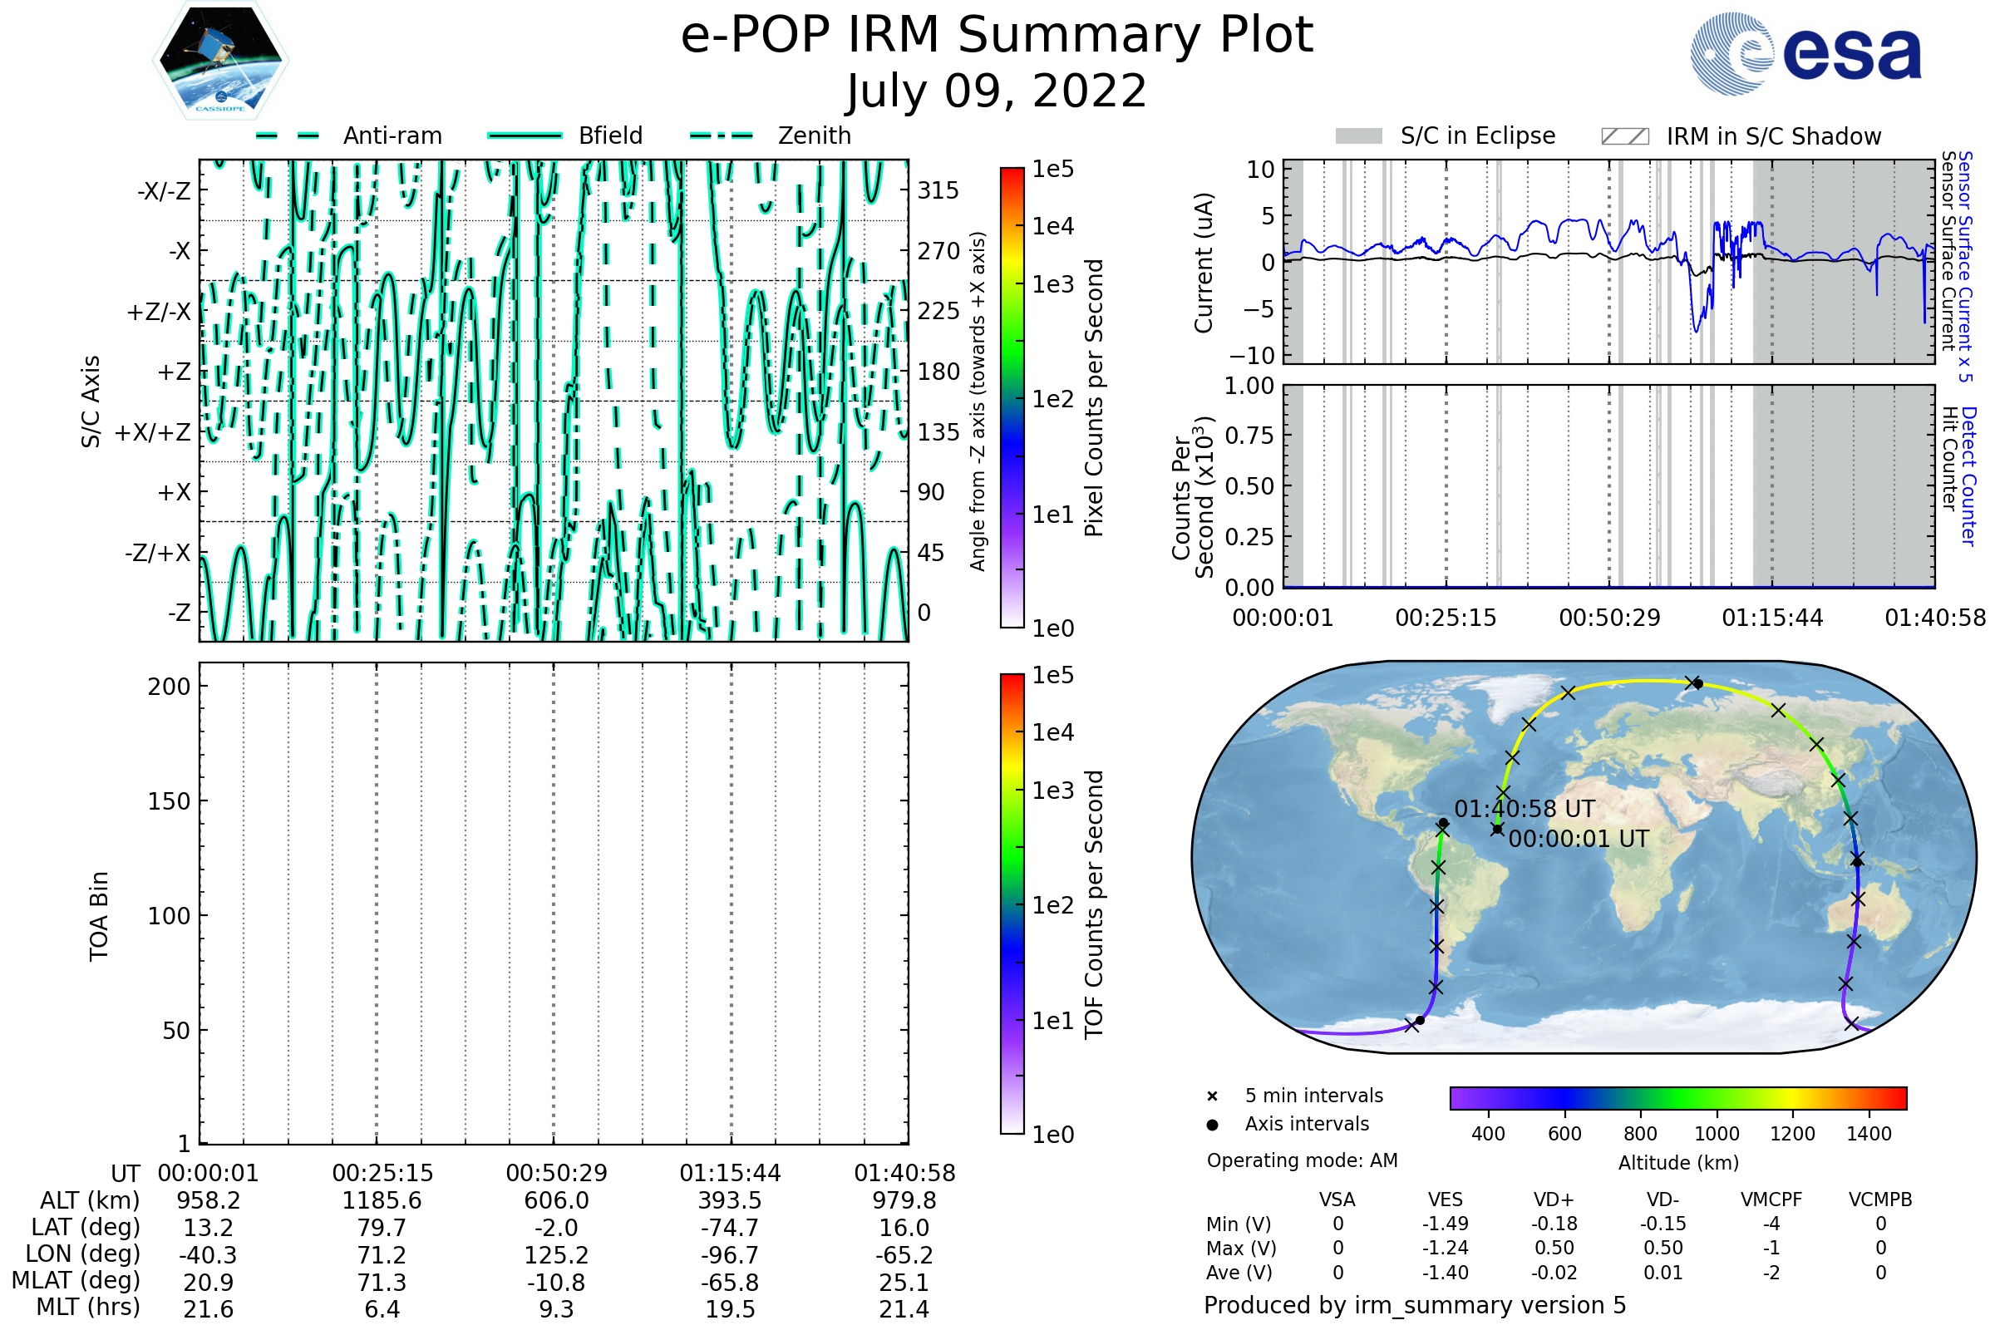
Task: Click the Zenith dash-dot legend marker
Action: pyautogui.click(x=722, y=135)
